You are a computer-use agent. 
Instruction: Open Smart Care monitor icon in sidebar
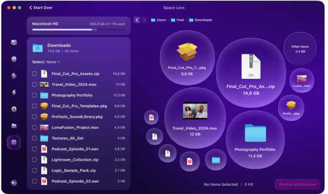14,43
